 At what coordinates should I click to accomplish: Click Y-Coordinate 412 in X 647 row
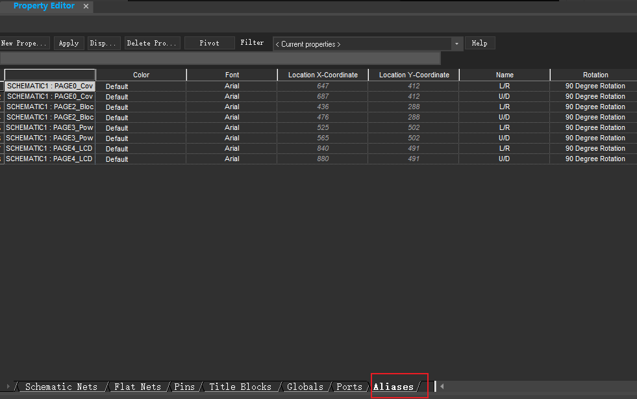[x=414, y=86]
